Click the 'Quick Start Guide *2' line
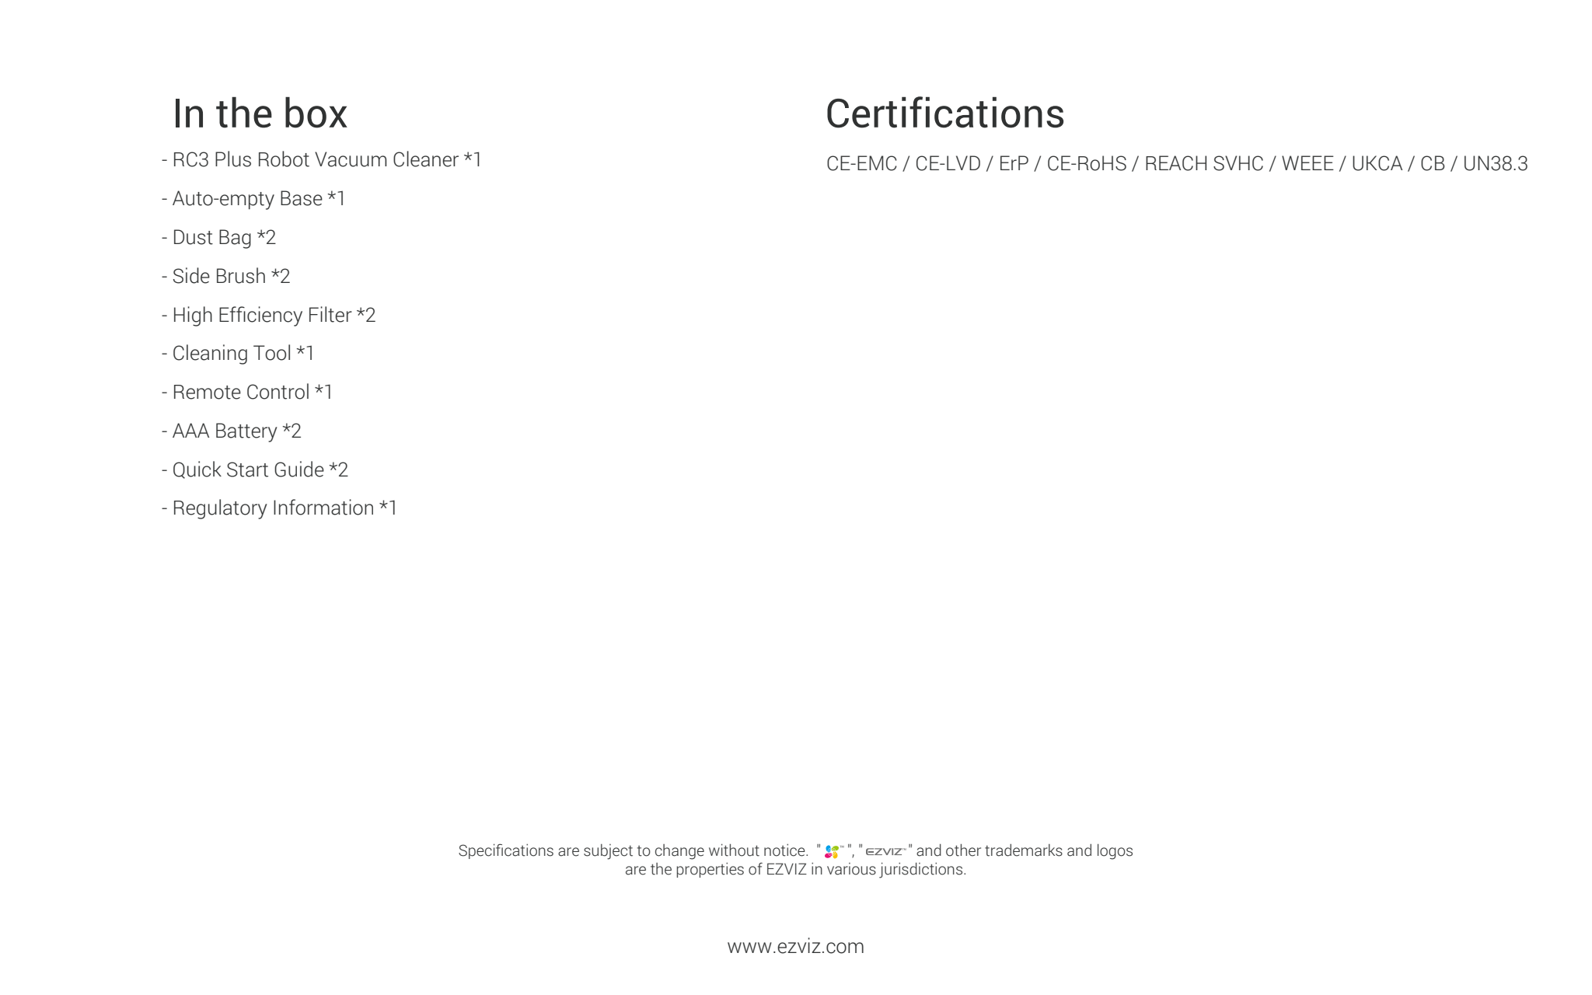1592x995 pixels. 255,470
